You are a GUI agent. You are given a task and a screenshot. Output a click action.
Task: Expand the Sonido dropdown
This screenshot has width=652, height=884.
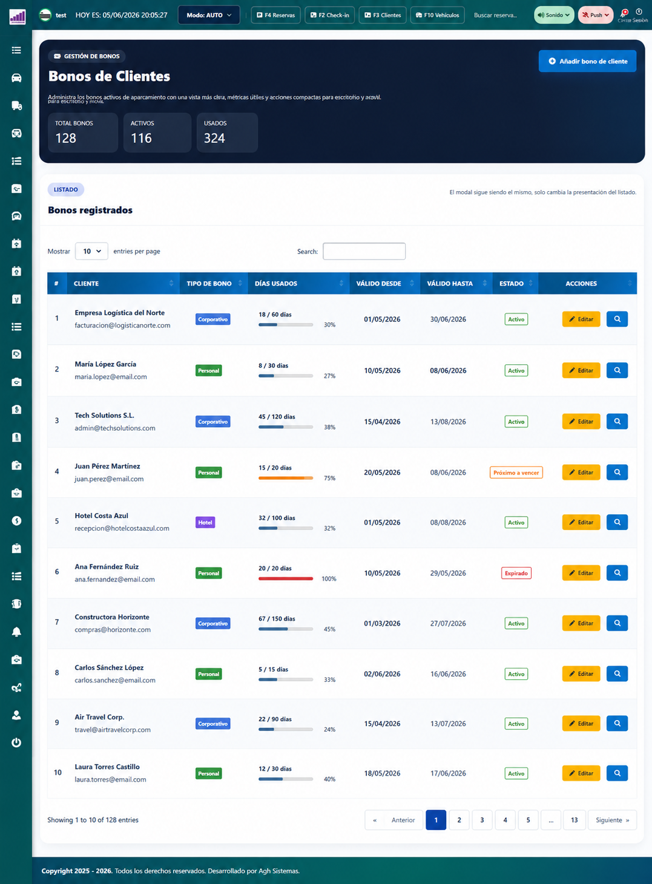pyautogui.click(x=554, y=15)
